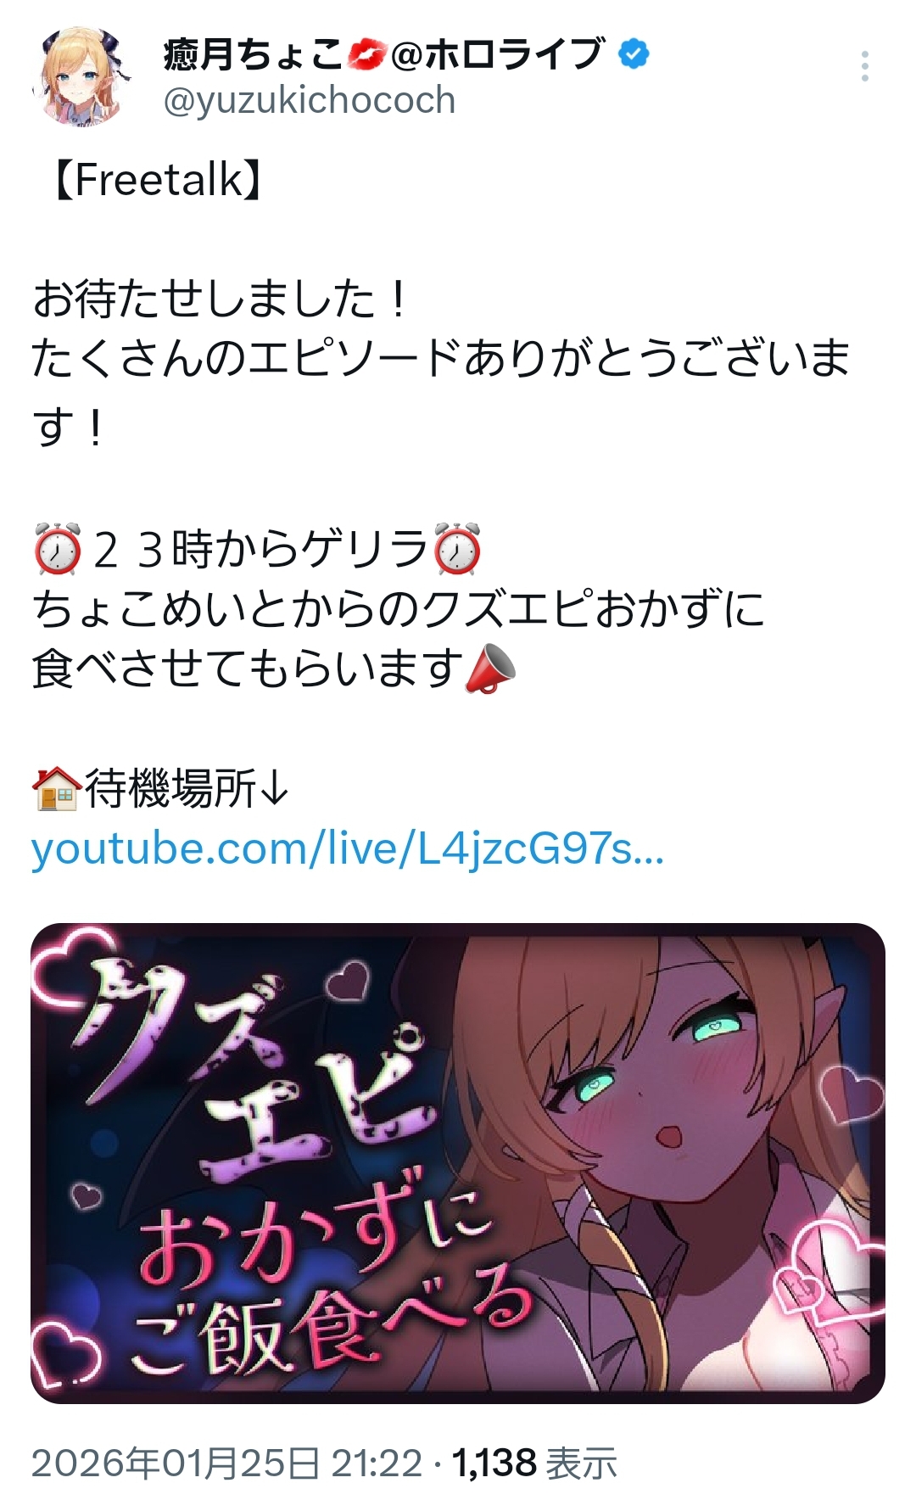
Task: Tap the red megaphone emoji
Action: coord(491,669)
